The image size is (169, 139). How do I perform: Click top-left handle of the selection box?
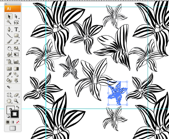[x=108, y=82]
